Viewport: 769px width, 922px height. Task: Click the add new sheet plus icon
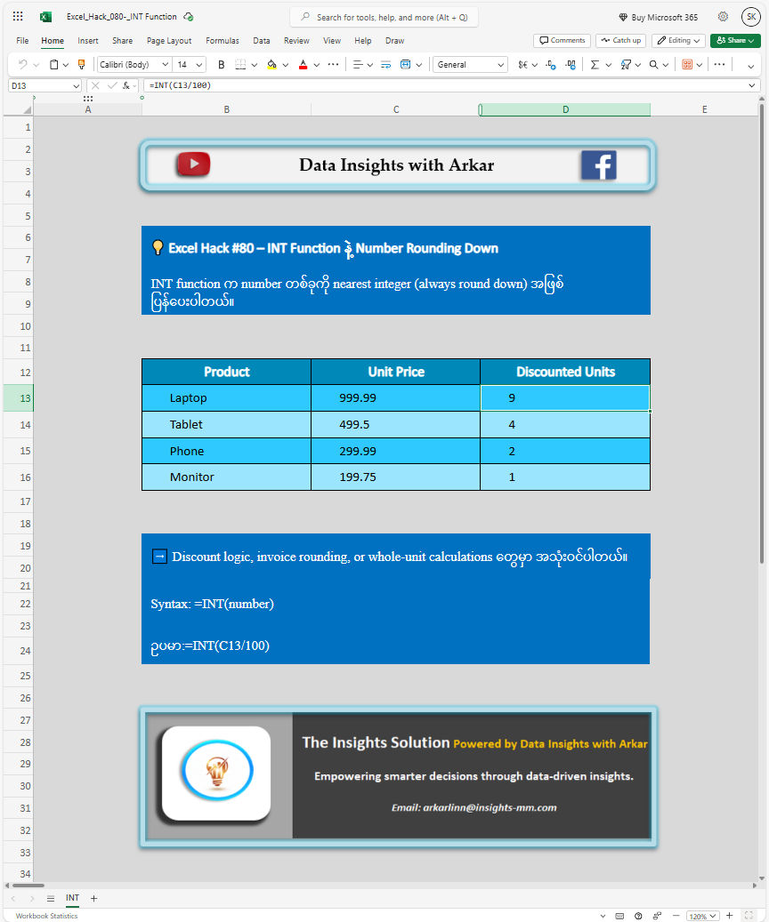(x=93, y=899)
